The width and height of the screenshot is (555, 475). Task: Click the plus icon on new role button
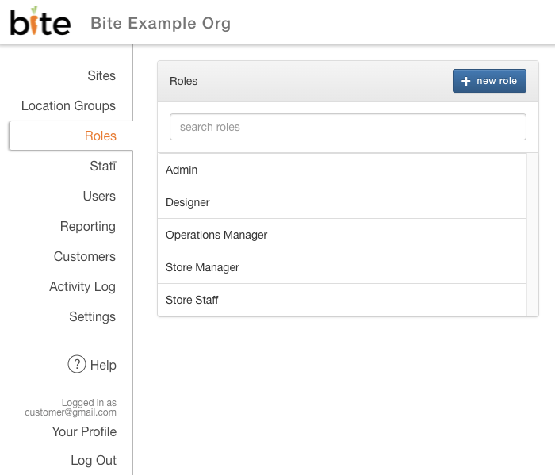pyautogui.click(x=466, y=81)
